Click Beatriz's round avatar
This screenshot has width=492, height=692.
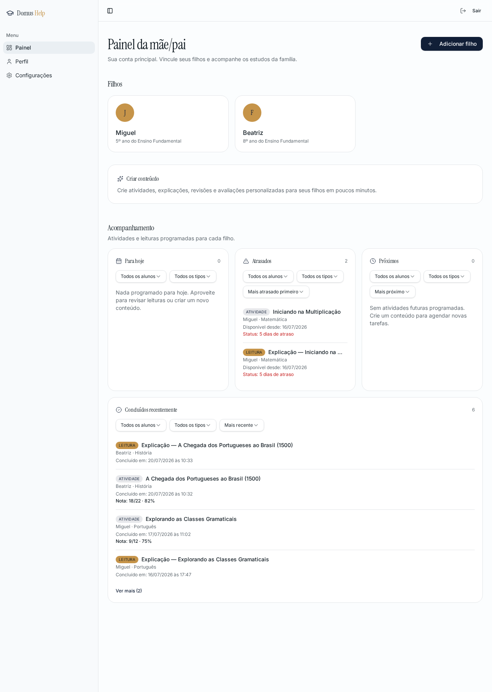point(252,113)
